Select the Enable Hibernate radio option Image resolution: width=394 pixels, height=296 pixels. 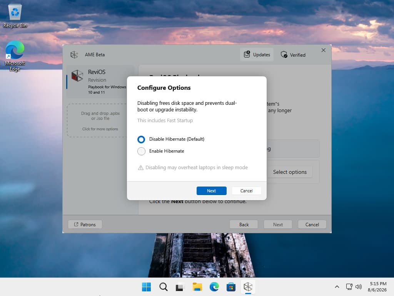pos(141,151)
